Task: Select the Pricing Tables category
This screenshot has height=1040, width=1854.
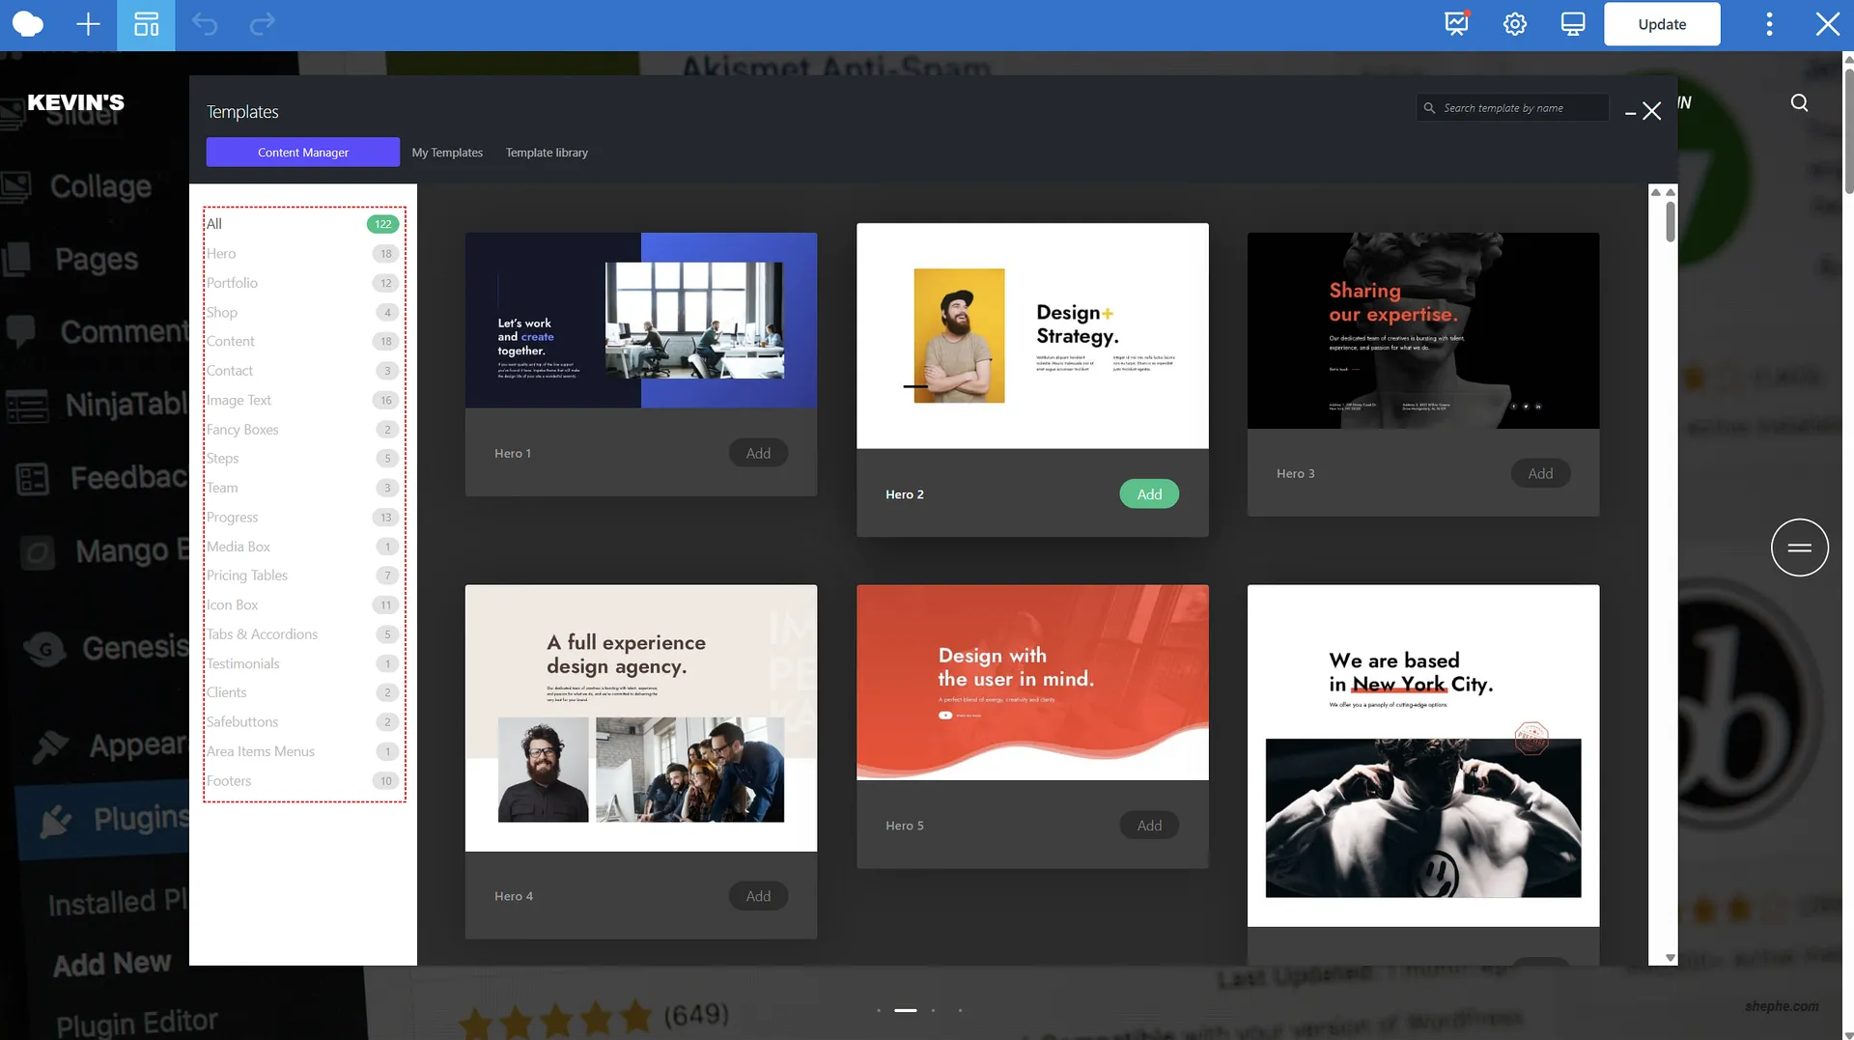Action: [x=247, y=576]
